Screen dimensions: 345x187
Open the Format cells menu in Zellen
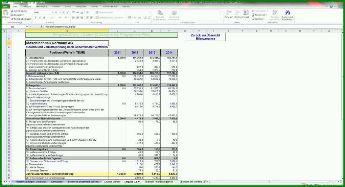(x=246, y=14)
